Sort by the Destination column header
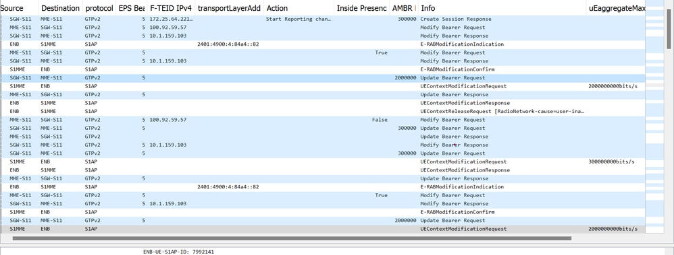Viewport: 674px width, 255px height. [60, 8]
